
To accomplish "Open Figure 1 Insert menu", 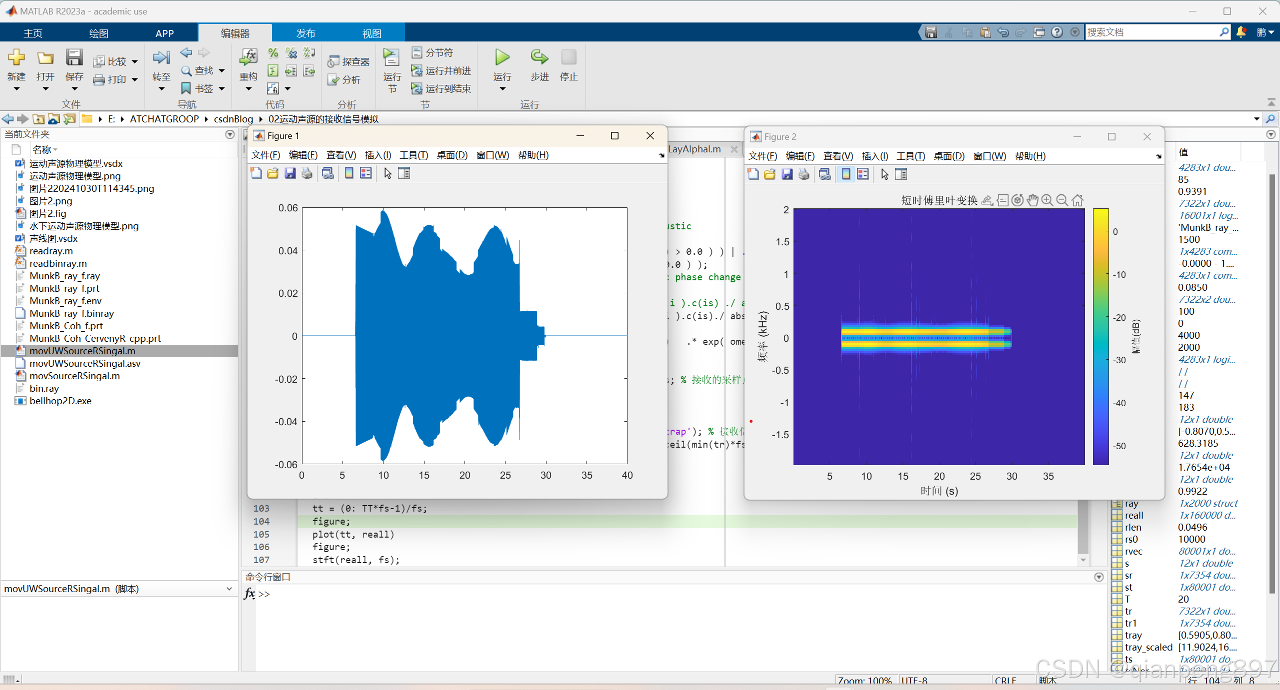I will pos(377,155).
